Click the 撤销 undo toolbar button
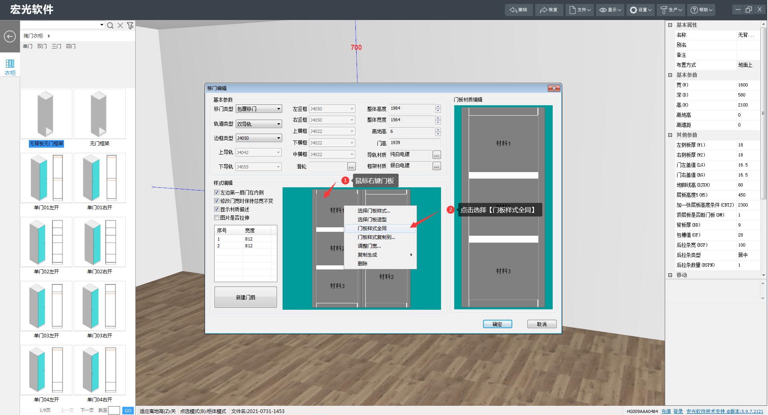 (519, 10)
